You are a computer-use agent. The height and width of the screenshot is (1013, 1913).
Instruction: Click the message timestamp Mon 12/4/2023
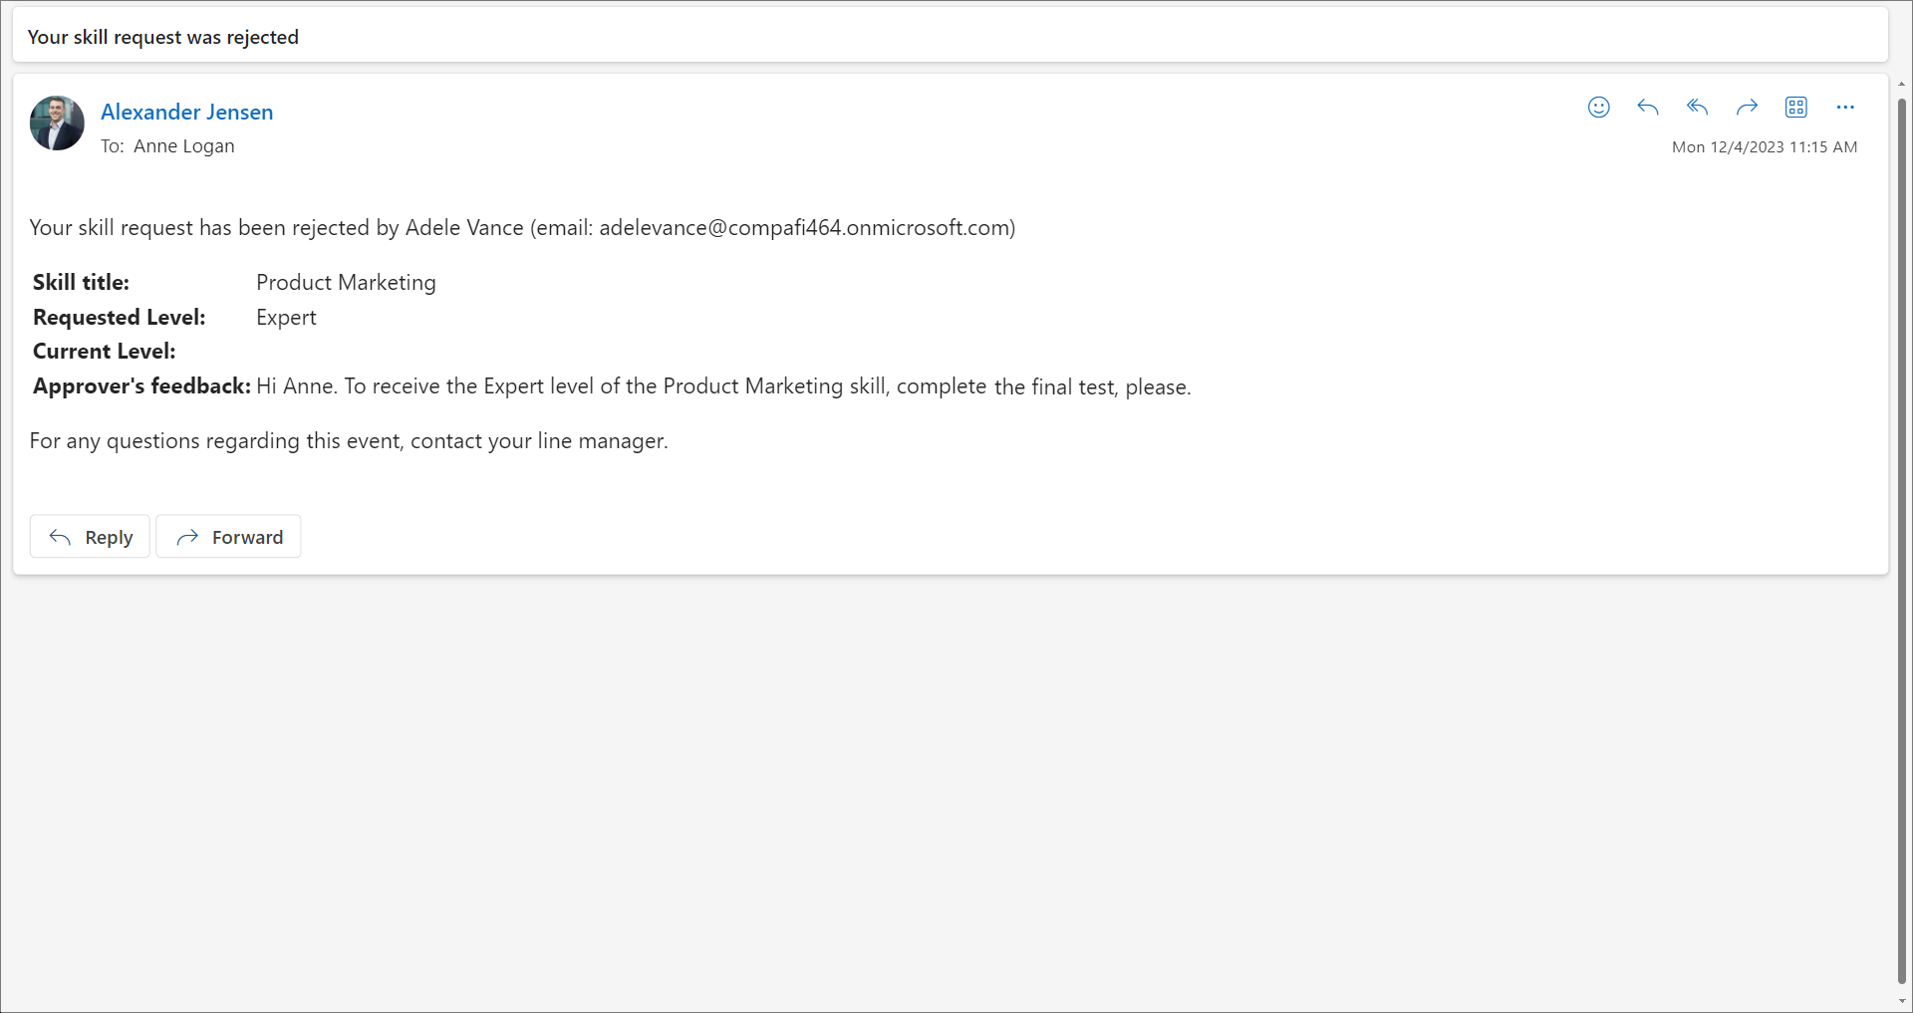click(x=1764, y=147)
